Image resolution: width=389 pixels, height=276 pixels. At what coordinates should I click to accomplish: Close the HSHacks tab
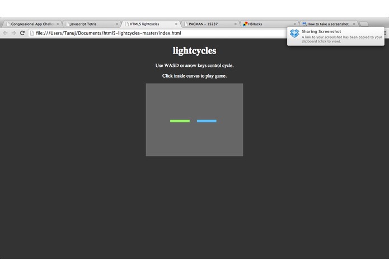295,24
